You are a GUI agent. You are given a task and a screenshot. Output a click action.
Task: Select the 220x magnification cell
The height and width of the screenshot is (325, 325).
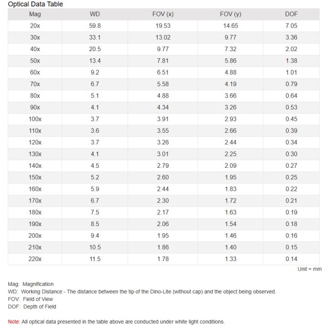pyautogui.click(x=35, y=259)
